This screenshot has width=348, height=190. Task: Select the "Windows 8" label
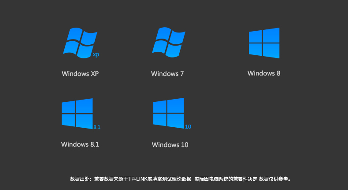[264, 73]
